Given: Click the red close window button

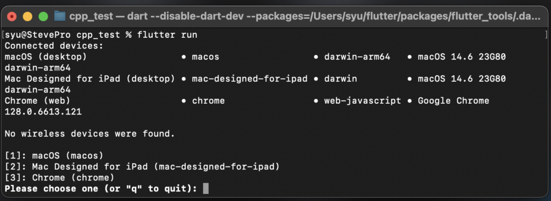Looking at the screenshot, I should (12, 17).
